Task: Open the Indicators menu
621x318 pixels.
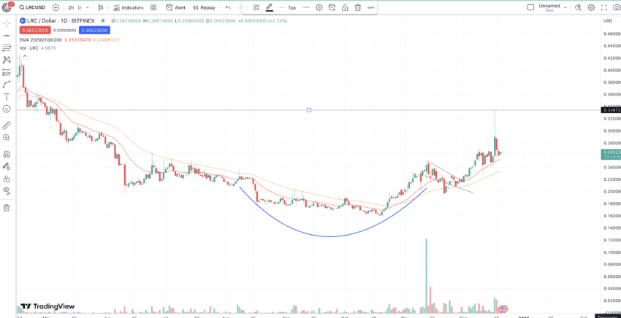Action: coord(129,7)
